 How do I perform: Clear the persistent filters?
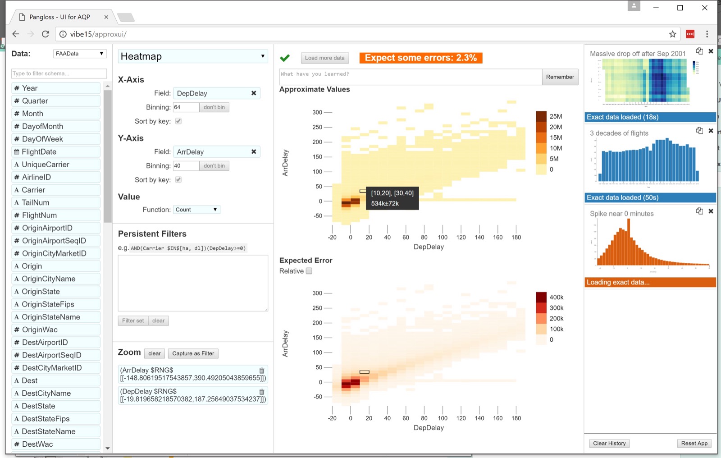tap(158, 321)
